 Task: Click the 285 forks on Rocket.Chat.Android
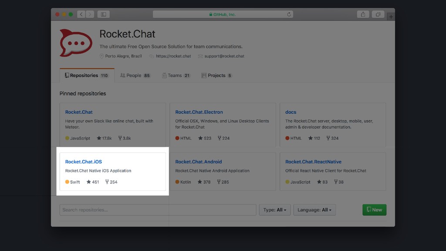[x=223, y=182]
